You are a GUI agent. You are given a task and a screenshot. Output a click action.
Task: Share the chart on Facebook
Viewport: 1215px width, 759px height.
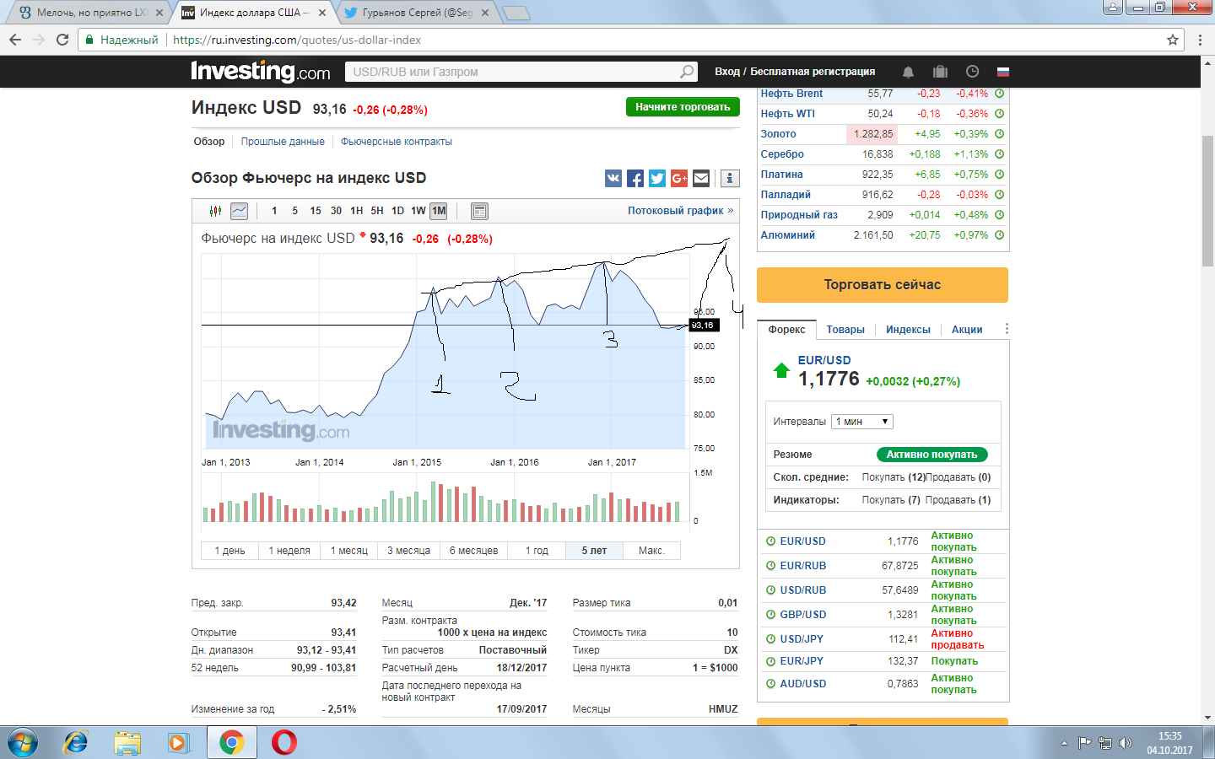[x=635, y=178]
